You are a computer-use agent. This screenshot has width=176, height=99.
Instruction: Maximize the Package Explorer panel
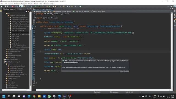(30, 9)
